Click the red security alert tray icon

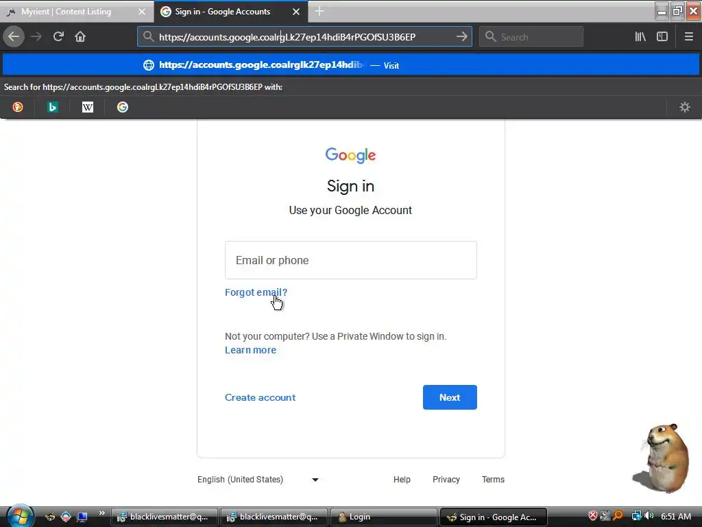coord(593,516)
